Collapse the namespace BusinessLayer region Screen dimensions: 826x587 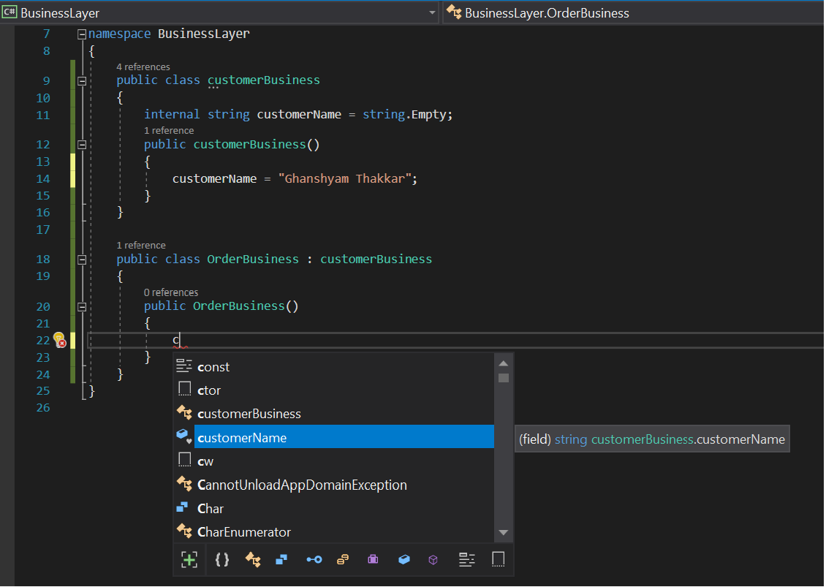(82, 33)
